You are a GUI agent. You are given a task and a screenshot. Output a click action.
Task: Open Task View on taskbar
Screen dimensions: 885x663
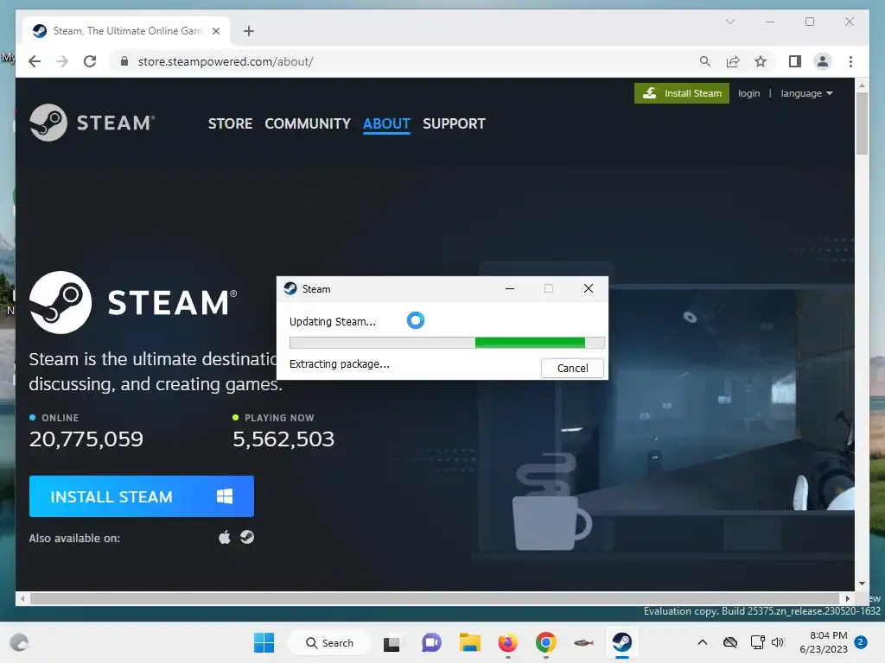click(392, 642)
